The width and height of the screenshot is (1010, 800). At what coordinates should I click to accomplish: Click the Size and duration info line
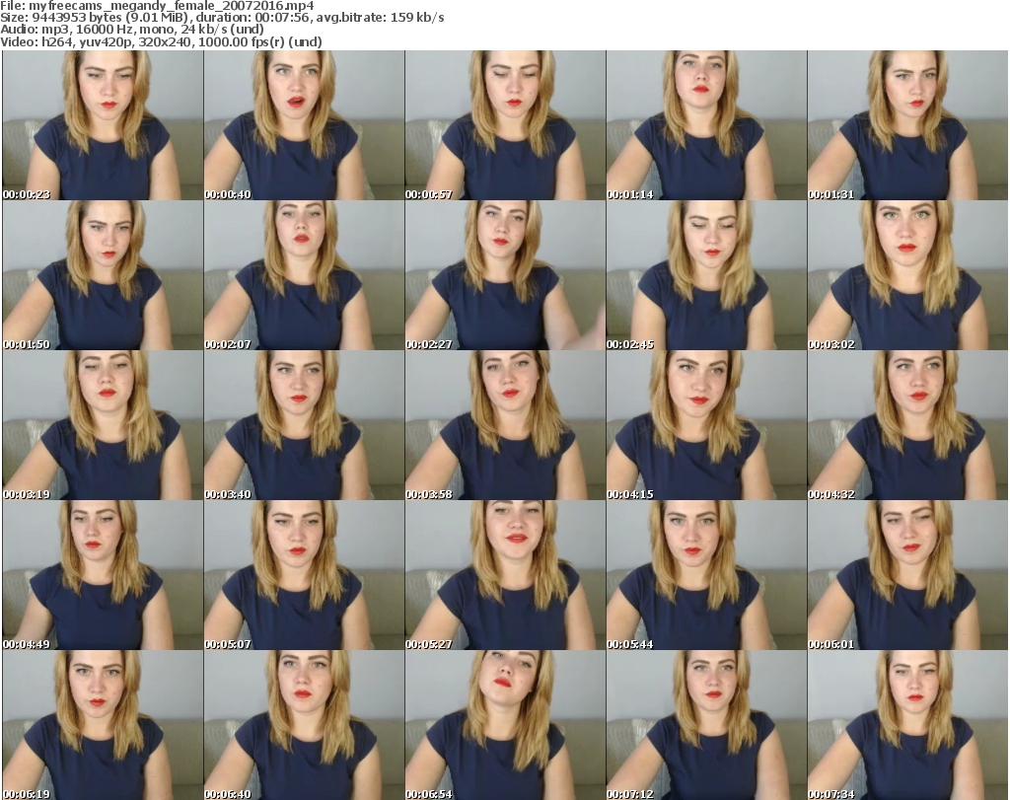click(222, 18)
